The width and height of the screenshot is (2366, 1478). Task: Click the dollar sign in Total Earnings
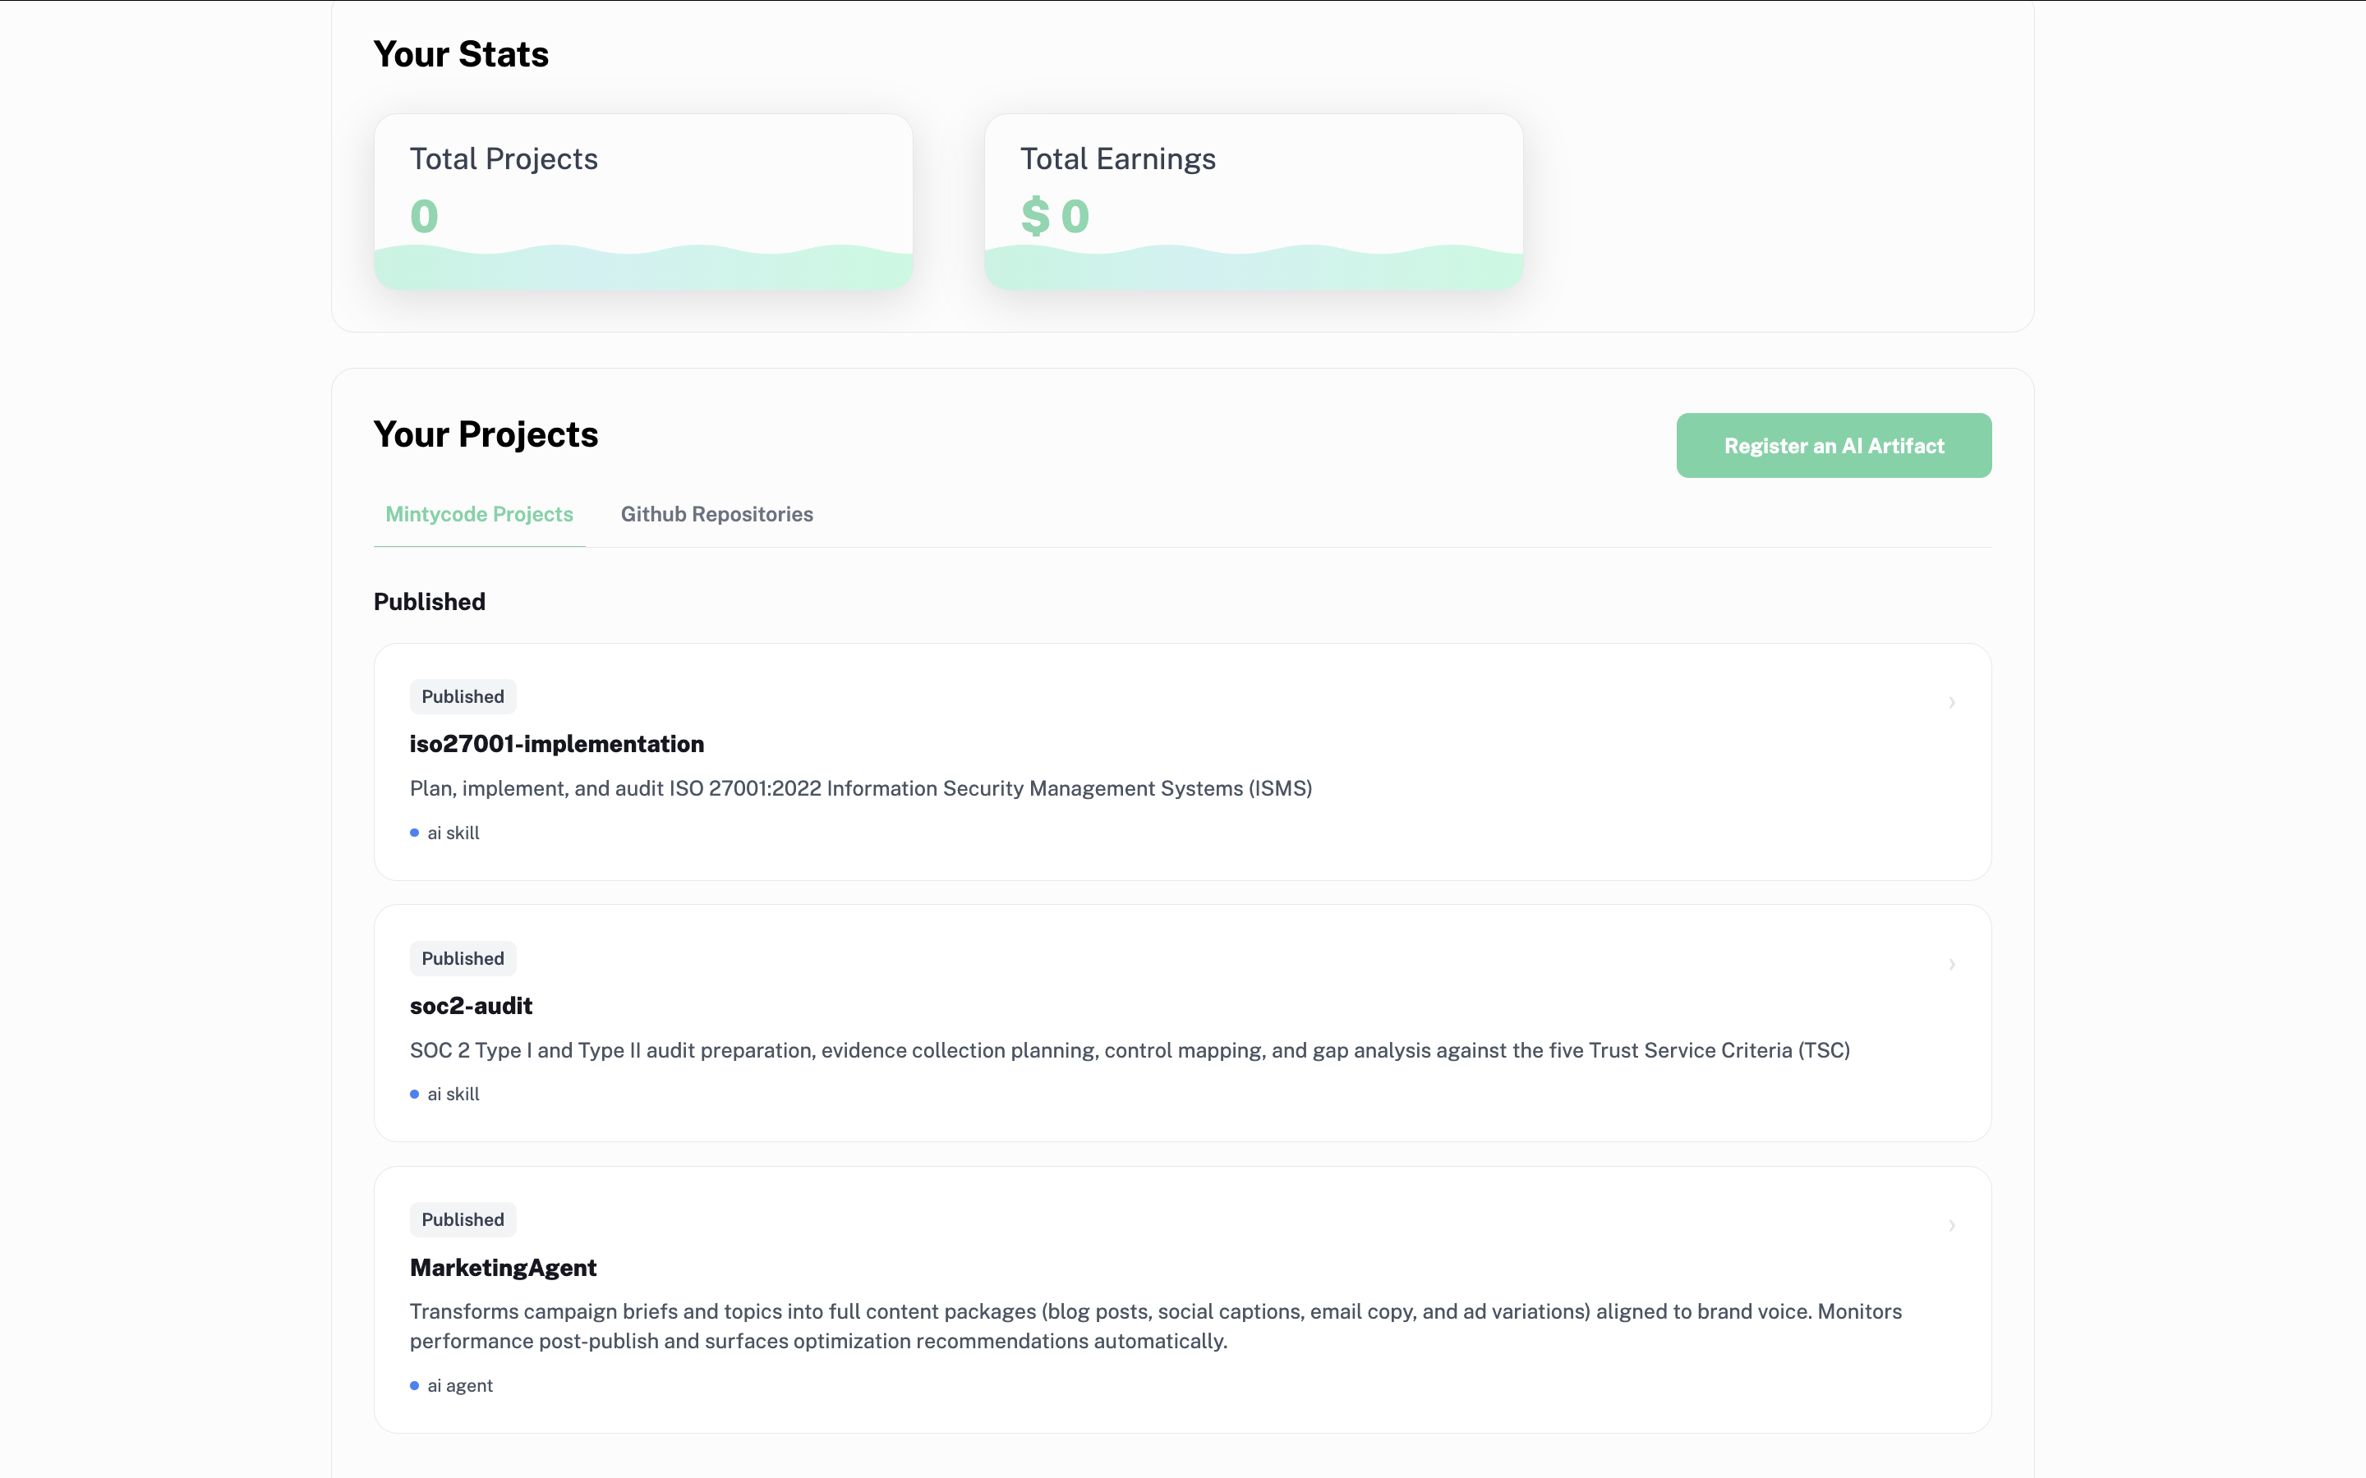[x=1034, y=216]
